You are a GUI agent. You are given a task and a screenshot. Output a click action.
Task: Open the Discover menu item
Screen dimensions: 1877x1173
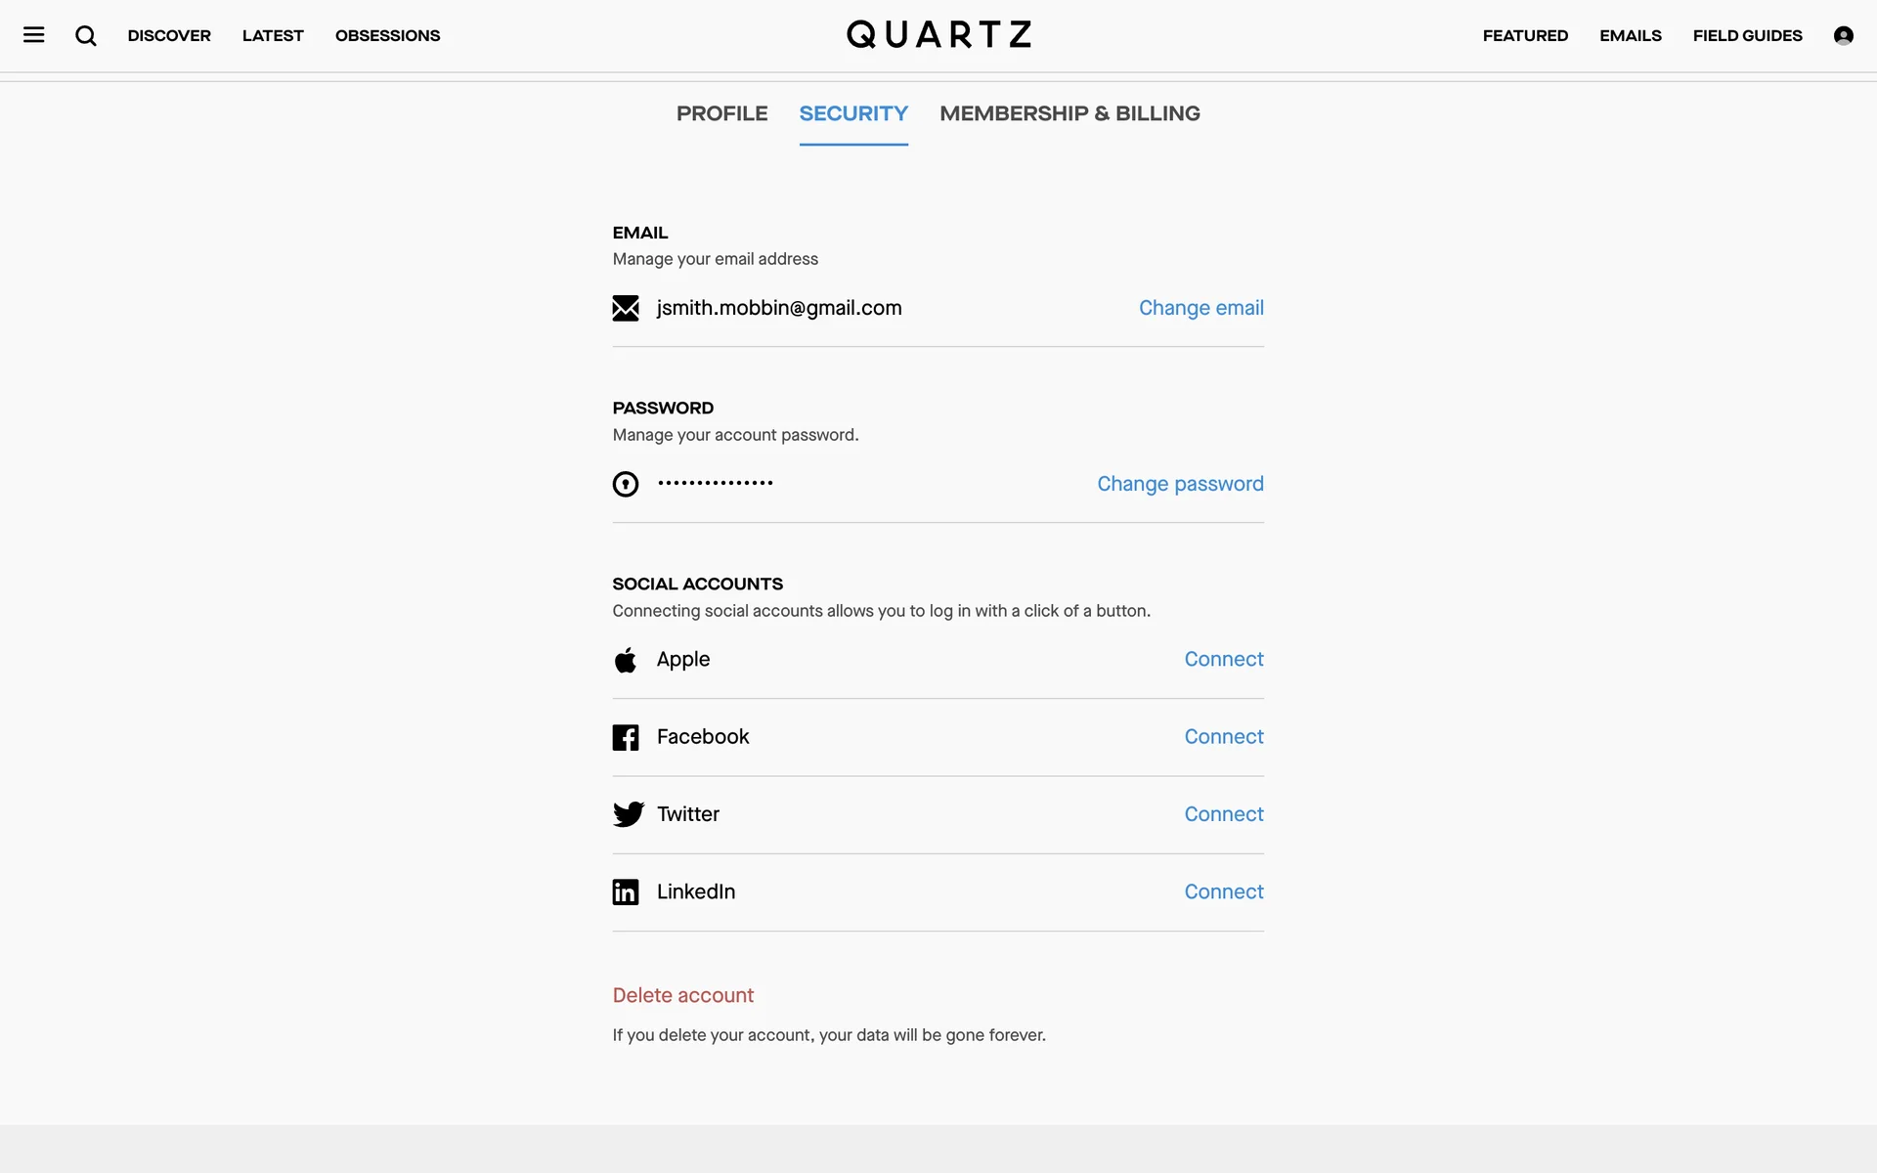[x=169, y=36]
